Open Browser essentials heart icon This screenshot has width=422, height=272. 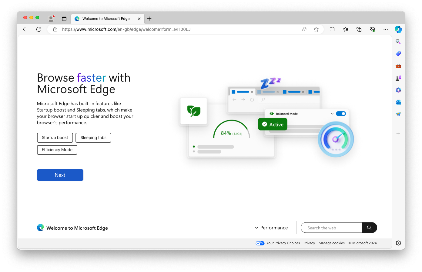point(372,29)
